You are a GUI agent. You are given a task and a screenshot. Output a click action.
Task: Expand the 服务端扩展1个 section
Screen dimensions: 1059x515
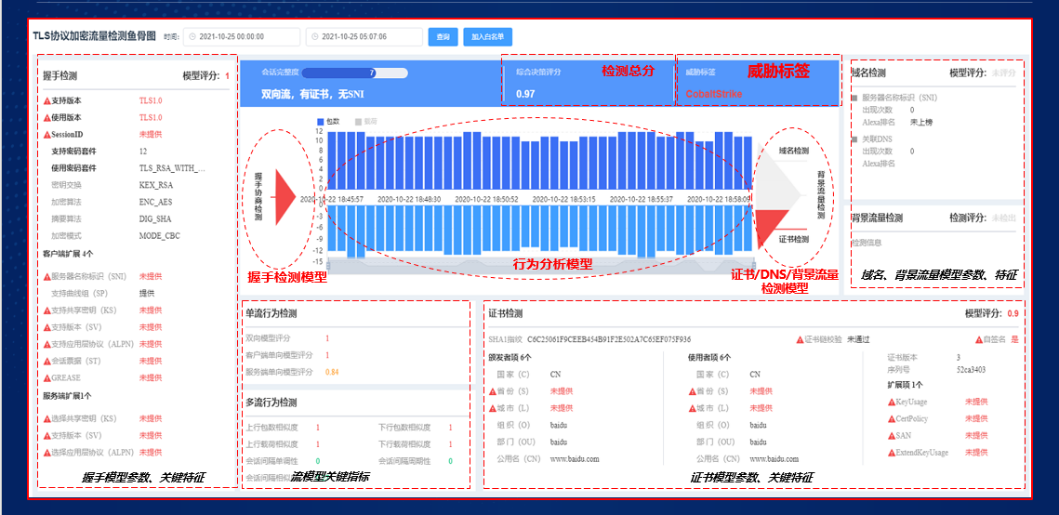point(68,395)
